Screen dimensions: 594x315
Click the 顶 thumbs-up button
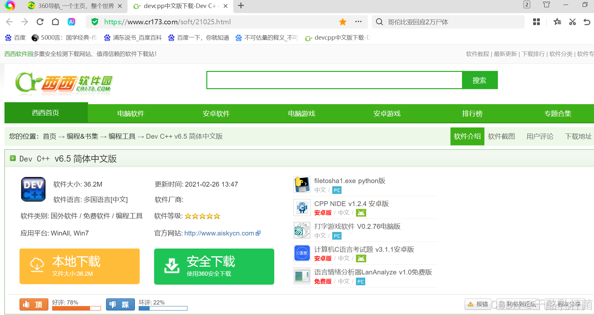tap(34, 304)
